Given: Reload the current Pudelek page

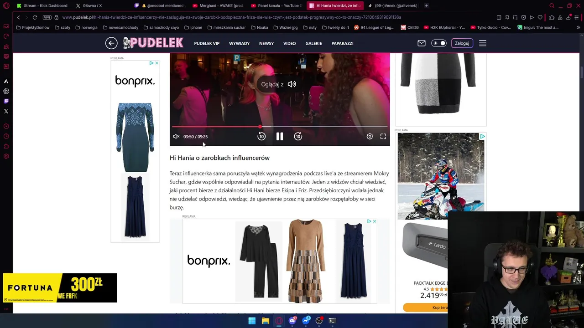Looking at the screenshot, I should click(35, 17).
